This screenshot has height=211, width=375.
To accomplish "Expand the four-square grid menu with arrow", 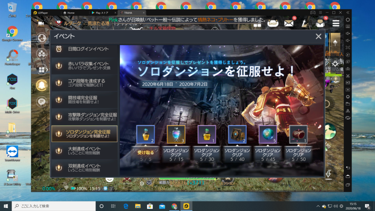I will pyautogui.click(x=43, y=70).
